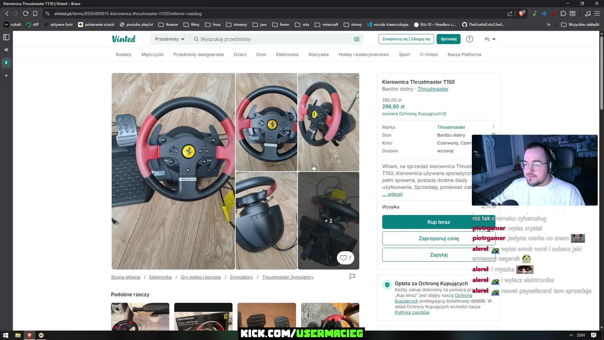Open the 'minecraft' bookmarks folder
Image resolution: width=604 pixels, height=340 pixels.
tap(327, 25)
